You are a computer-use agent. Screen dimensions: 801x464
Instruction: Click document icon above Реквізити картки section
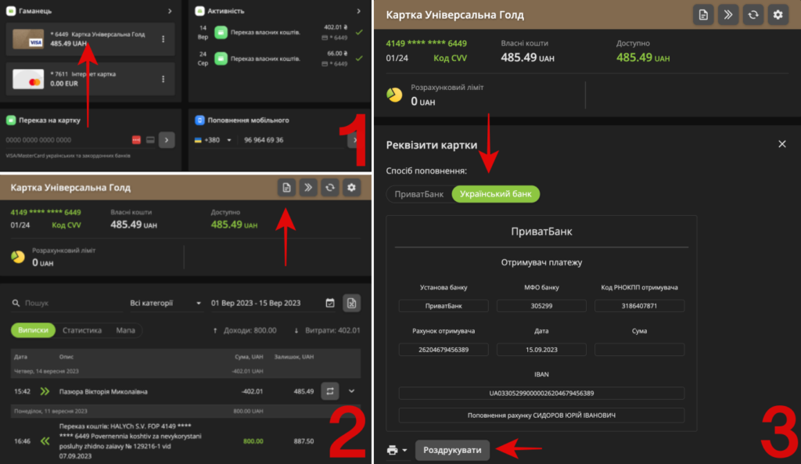[x=703, y=15]
